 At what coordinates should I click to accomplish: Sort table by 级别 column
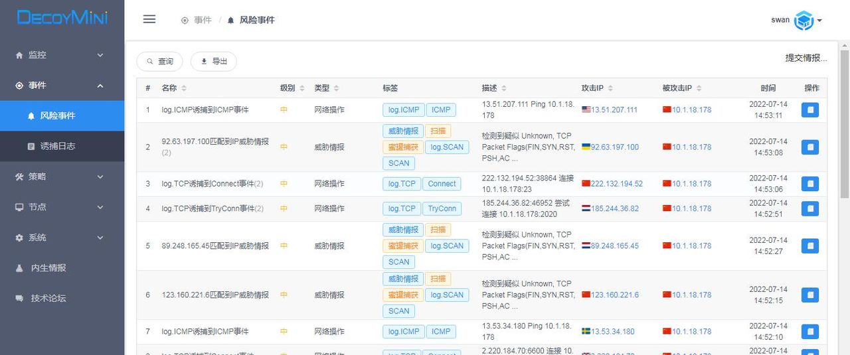(302, 88)
